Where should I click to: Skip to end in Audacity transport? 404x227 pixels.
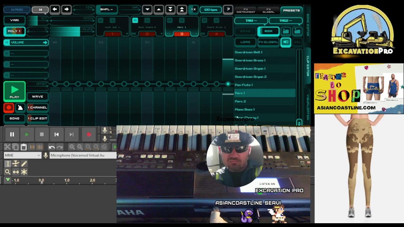click(x=72, y=134)
